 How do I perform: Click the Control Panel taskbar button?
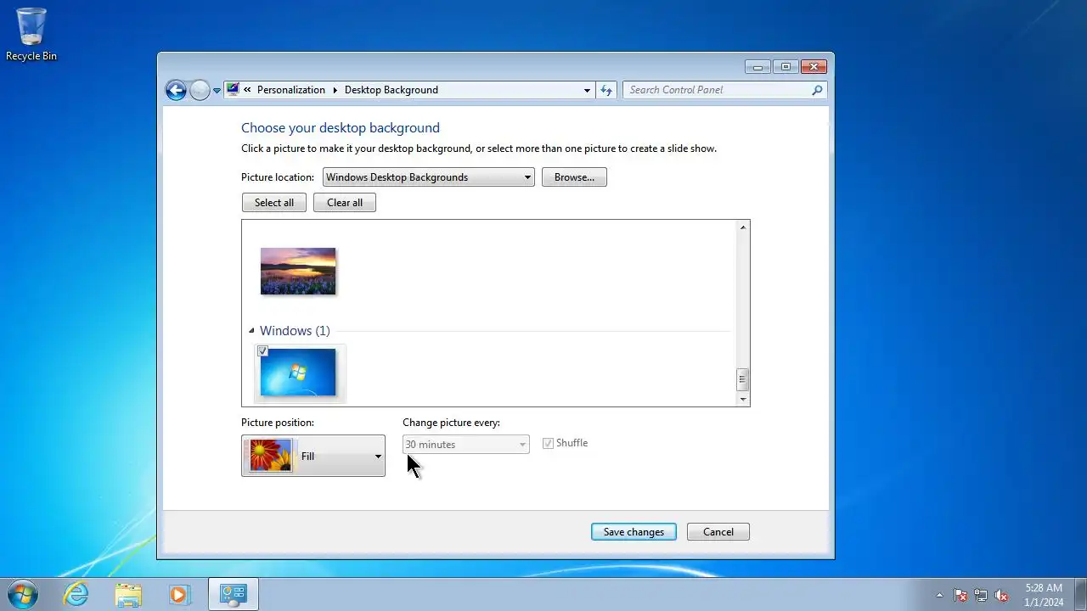pos(233,594)
